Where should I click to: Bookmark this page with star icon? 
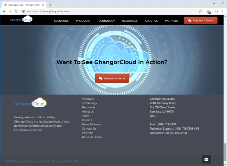pyautogui.click(x=200, y=12)
